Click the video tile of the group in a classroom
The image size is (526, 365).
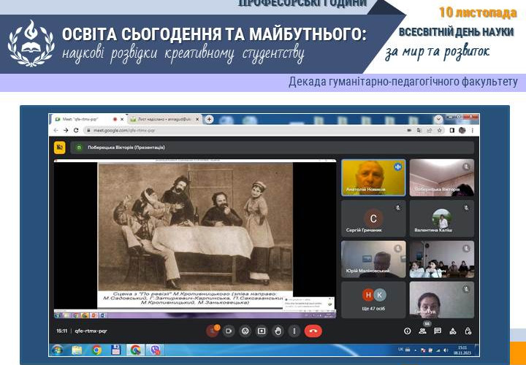tap(442, 259)
